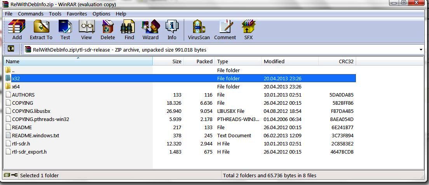Click the 'Total 2 folders' status text
The image size is (429, 185).
[270, 175]
